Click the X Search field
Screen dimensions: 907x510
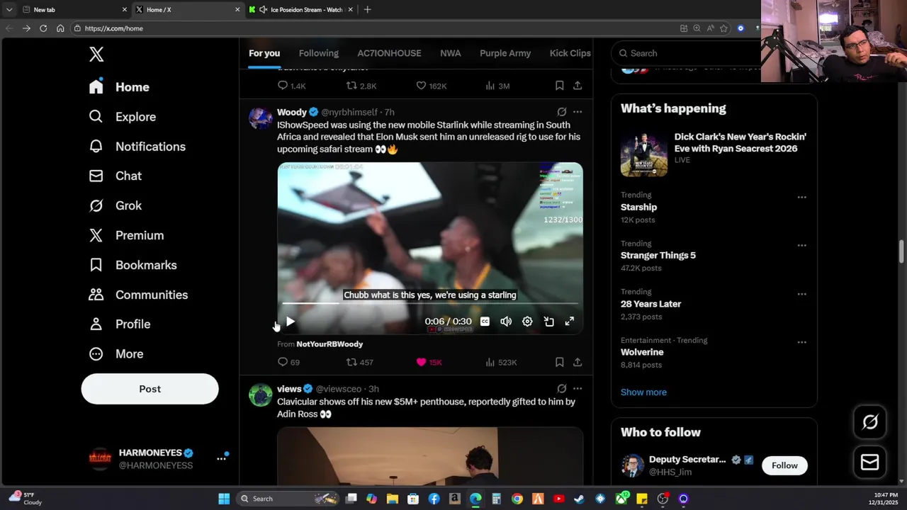(x=687, y=53)
